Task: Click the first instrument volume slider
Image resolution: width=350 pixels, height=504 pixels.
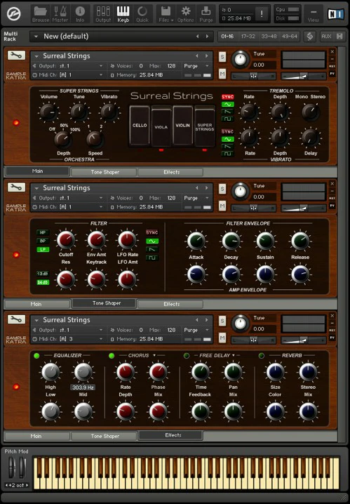Action: pyautogui.click(x=304, y=77)
